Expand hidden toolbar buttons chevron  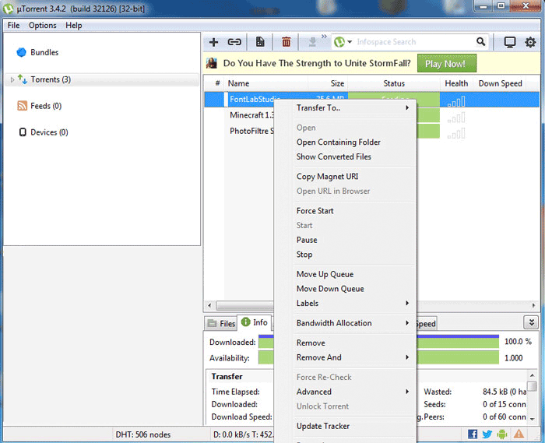pos(324,36)
